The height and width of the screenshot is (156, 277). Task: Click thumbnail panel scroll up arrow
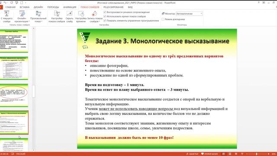(33, 28)
